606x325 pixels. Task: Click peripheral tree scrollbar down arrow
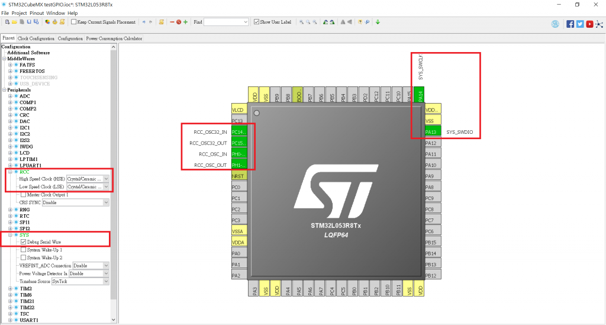[113, 320]
